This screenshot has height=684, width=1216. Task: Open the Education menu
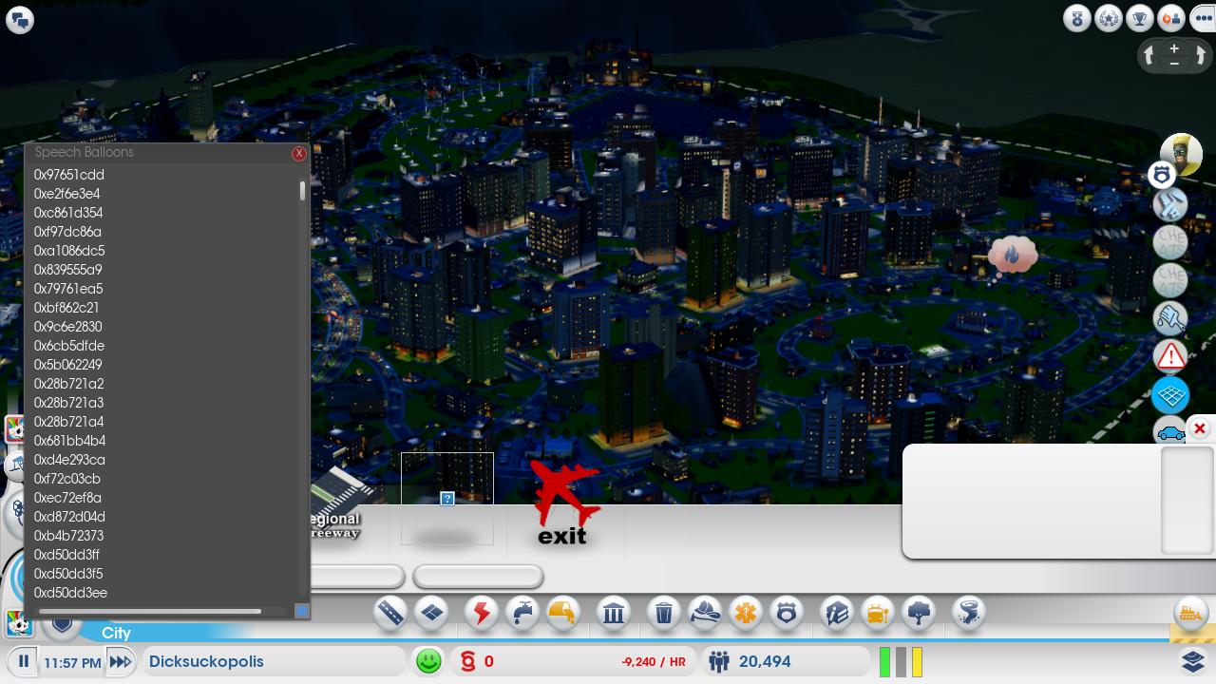[x=837, y=613]
